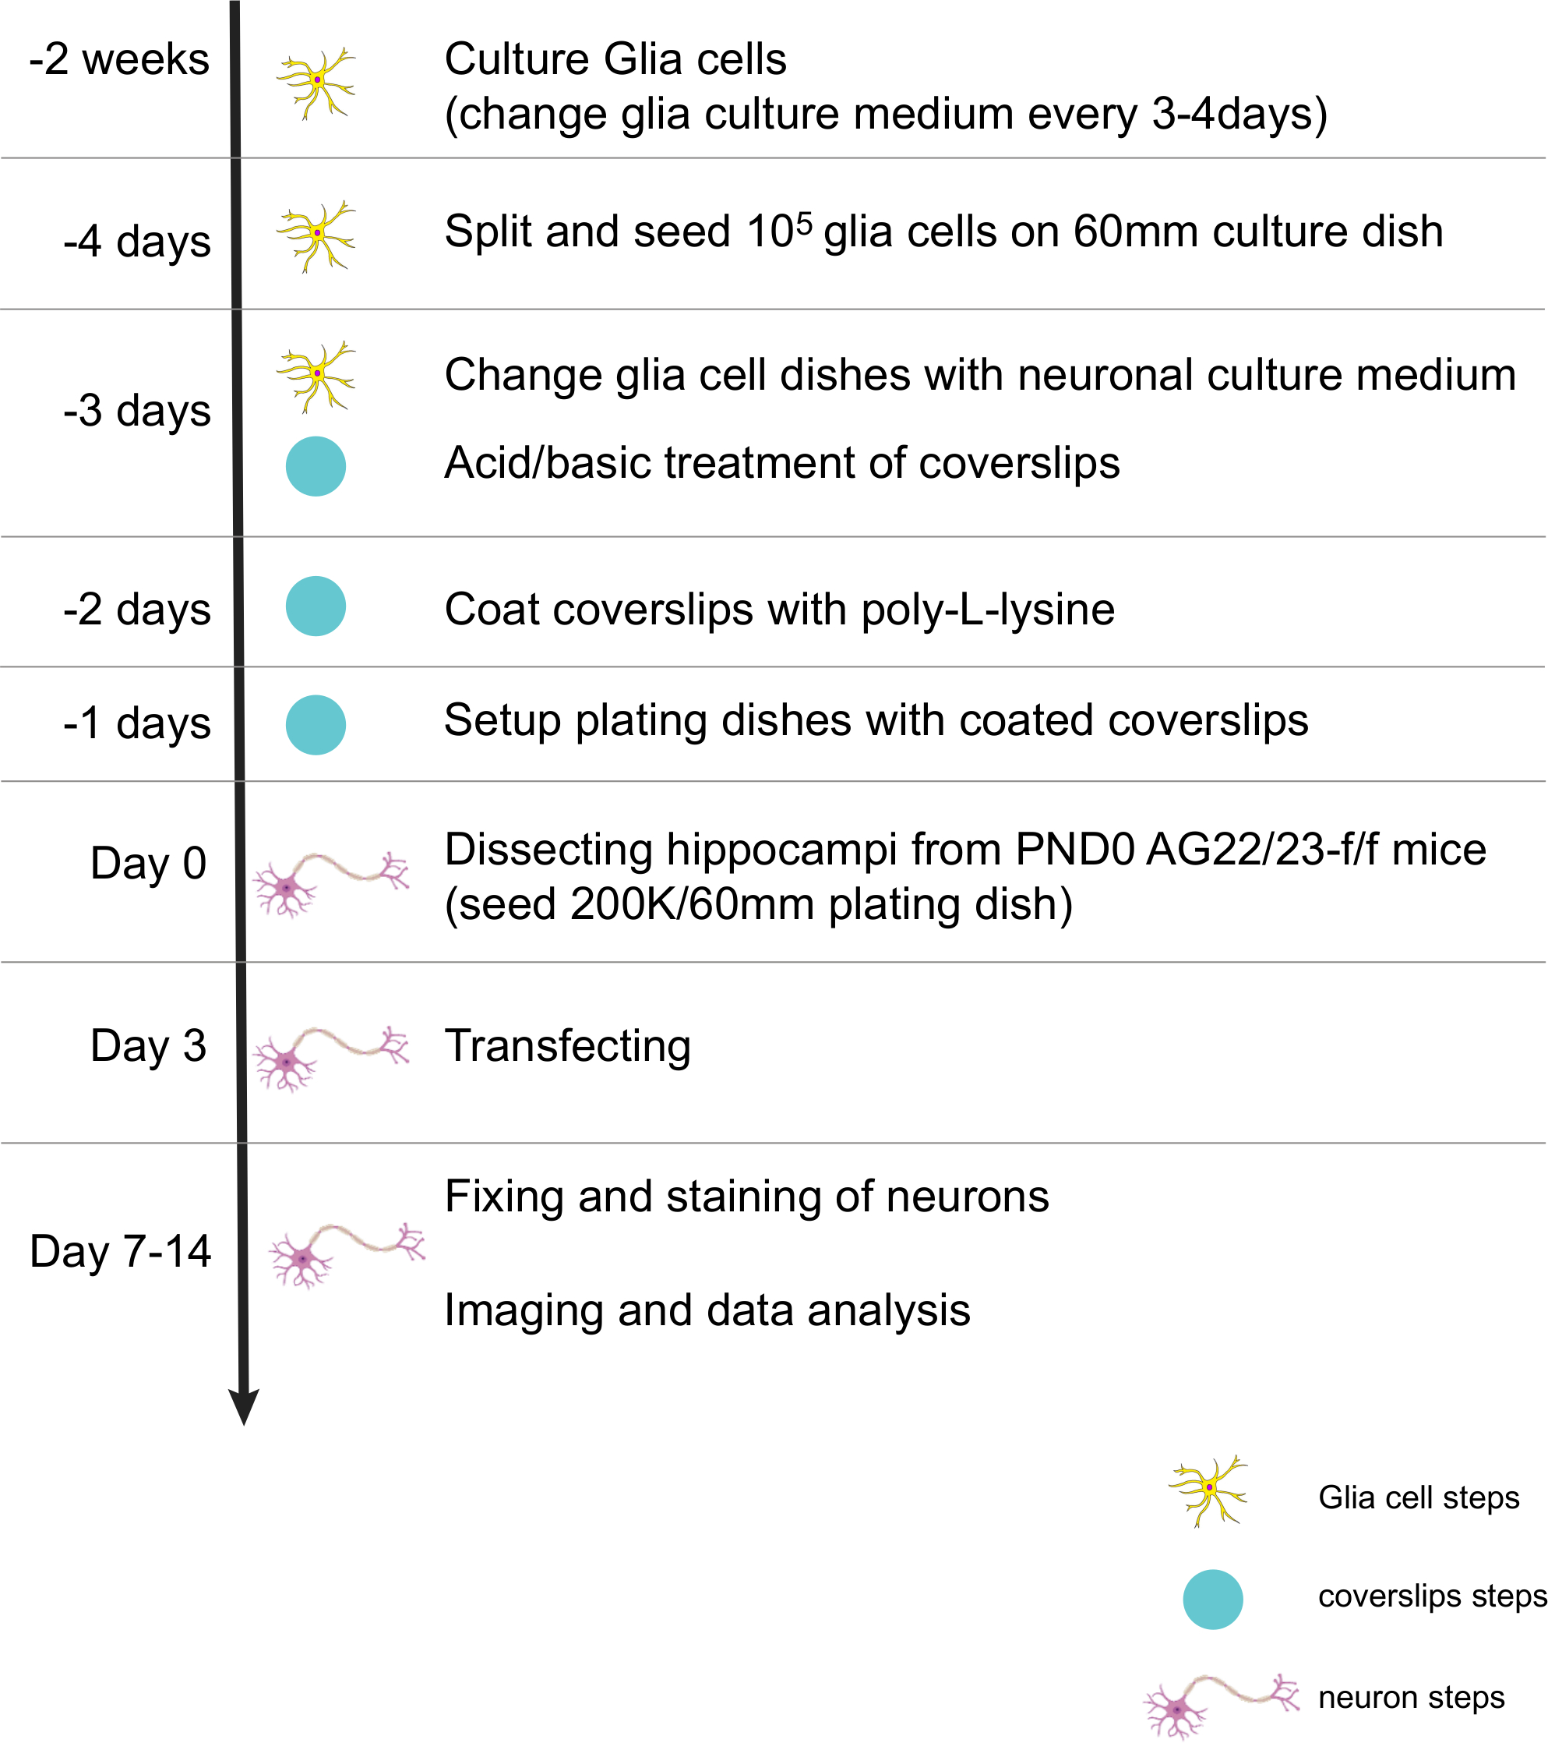Click the glia icon in the -4 days row

pos(316,235)
